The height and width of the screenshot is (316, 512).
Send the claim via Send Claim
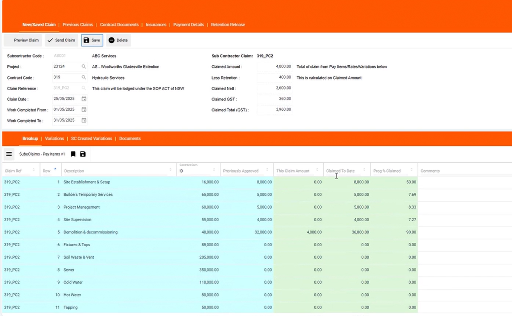pyautogui.click(x=61, y=40)
